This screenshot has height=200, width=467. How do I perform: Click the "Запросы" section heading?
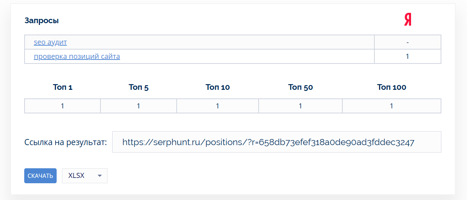(42, 21)
